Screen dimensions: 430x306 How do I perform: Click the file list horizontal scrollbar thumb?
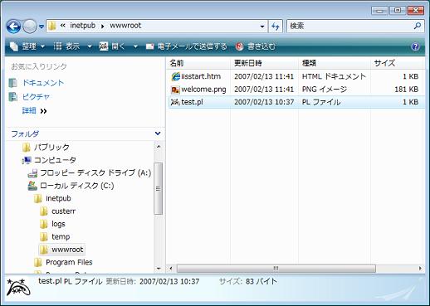pos(276,268)
